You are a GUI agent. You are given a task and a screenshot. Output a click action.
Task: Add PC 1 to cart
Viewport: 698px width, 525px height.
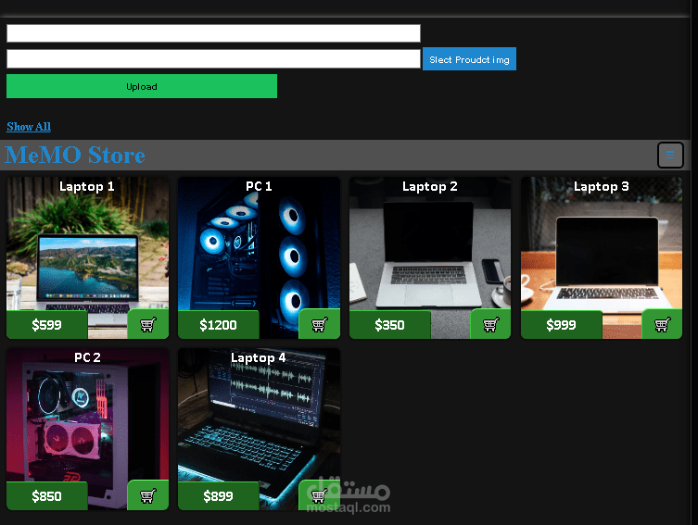point(319,324)
